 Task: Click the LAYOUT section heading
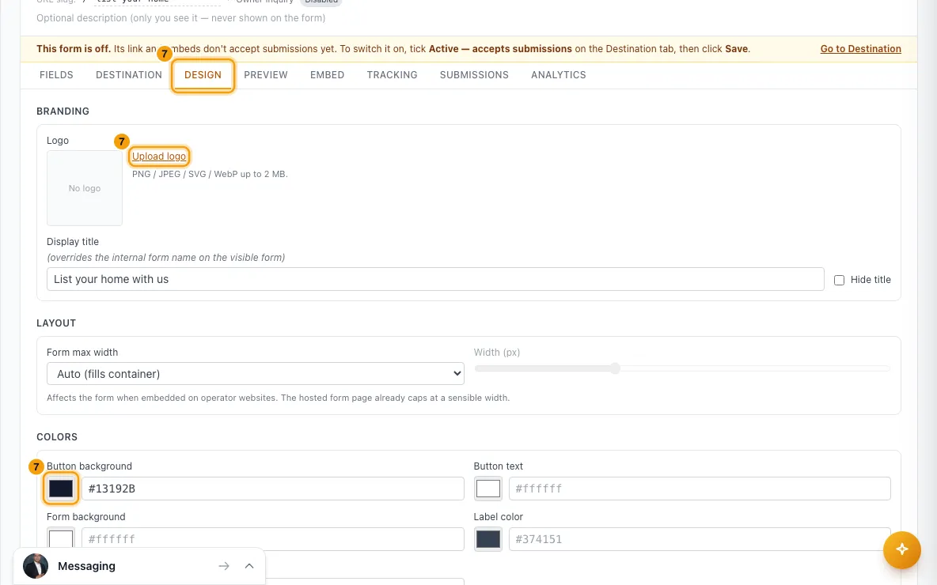coord(56,323)
